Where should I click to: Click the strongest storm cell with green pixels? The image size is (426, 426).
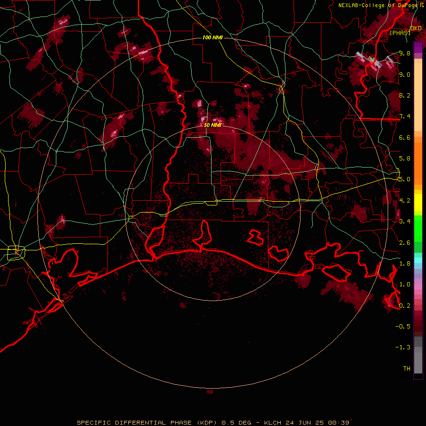pyautogui.click(x=374, y=62)
